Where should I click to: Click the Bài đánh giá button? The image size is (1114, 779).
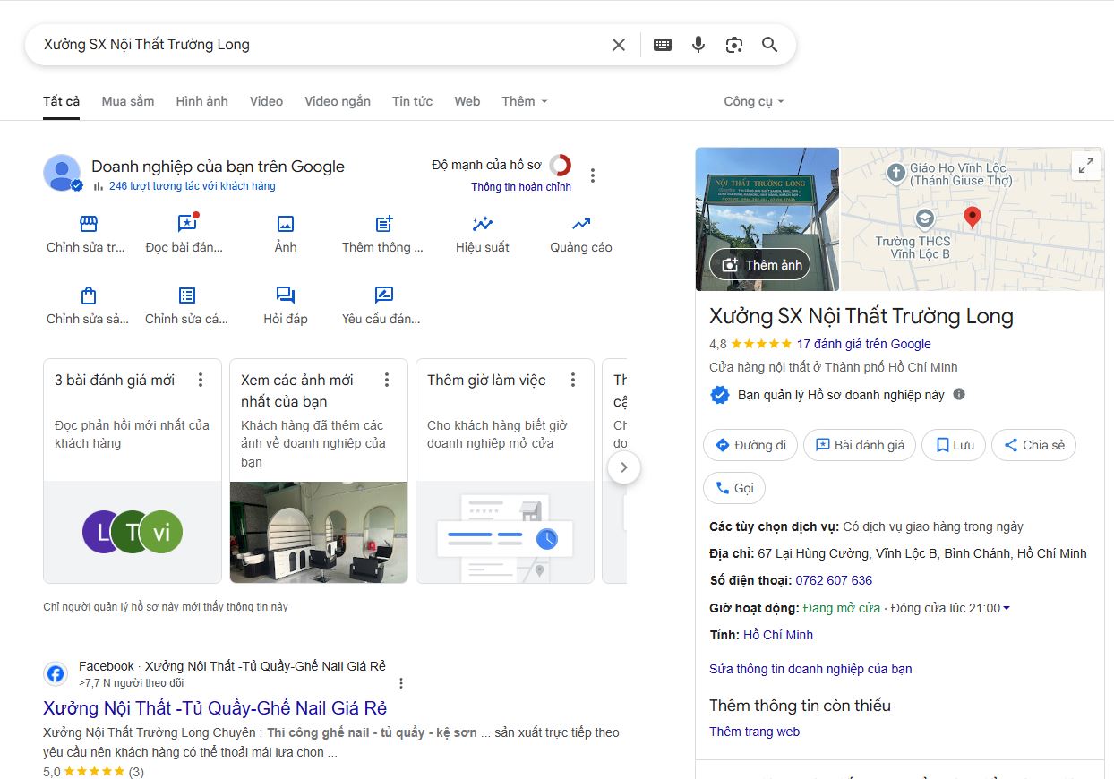click(x=860, y=445)
